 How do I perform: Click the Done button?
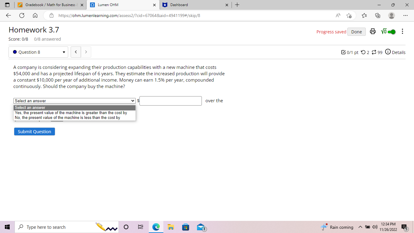356,32
